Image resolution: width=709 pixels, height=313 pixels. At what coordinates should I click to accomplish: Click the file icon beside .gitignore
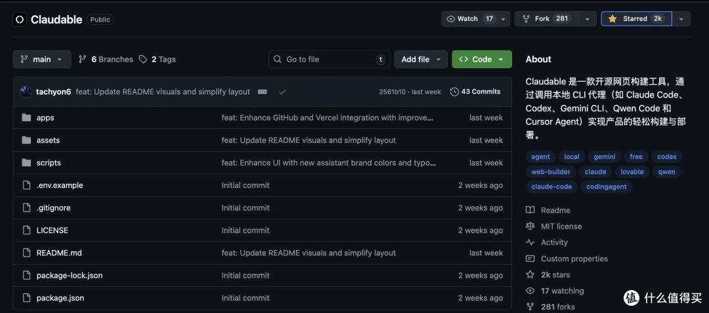(x=27, y=208)
